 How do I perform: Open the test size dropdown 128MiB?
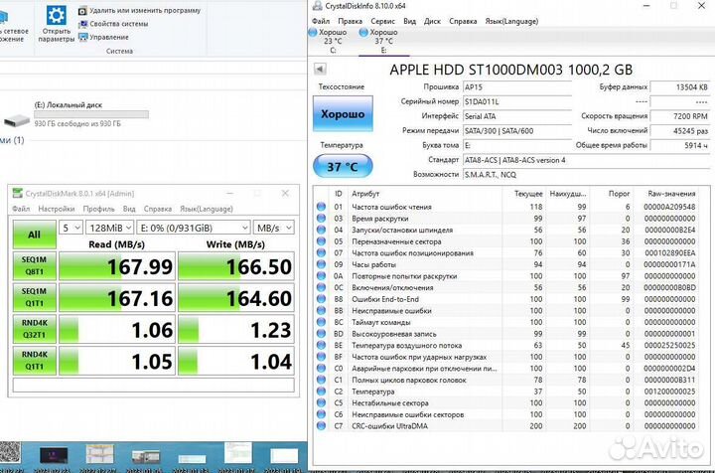coord(109,228)
